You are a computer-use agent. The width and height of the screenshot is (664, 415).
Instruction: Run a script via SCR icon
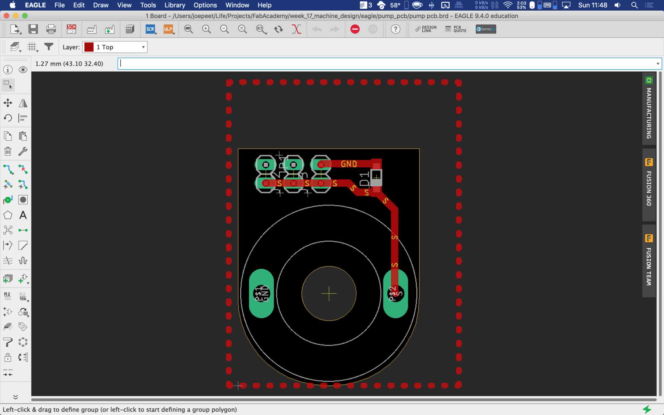[x=151, y=29]
